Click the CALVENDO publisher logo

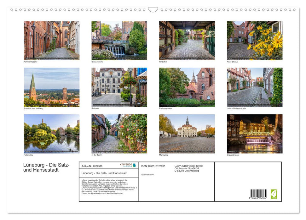[125, 165]
